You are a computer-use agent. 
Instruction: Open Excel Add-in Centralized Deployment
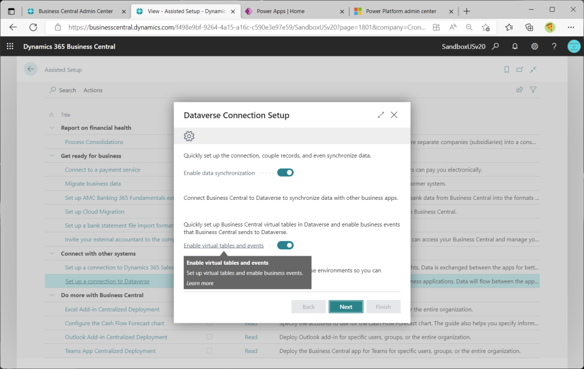click(112, 309)
